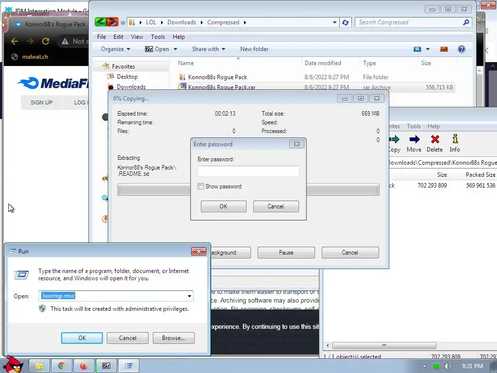Click the Enter password text field
The image size is (497, 373).
[248, 171]
